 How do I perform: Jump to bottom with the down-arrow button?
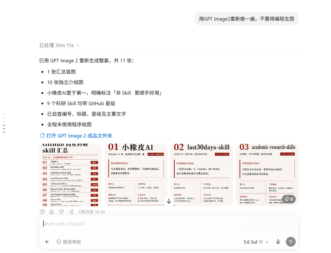tap(169, 201)
